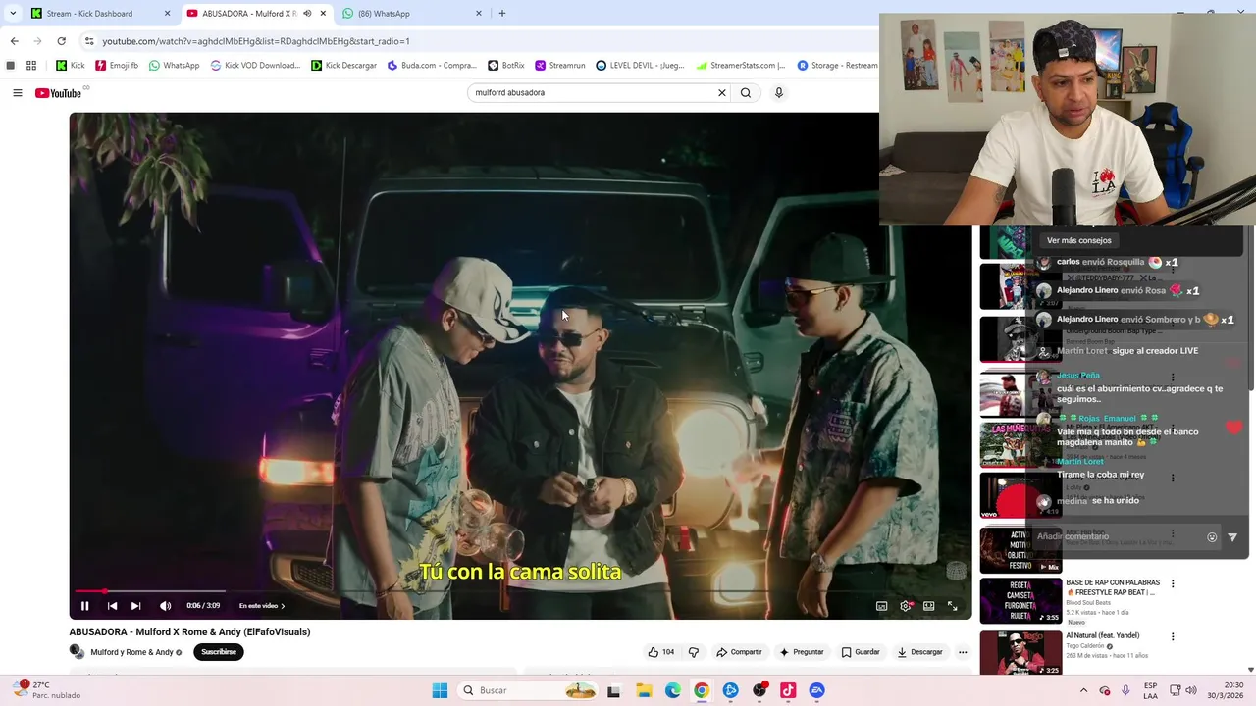Open the YouTube hamburger guide menu
Screen dimensions: 1256x706
tap(17, 93)
